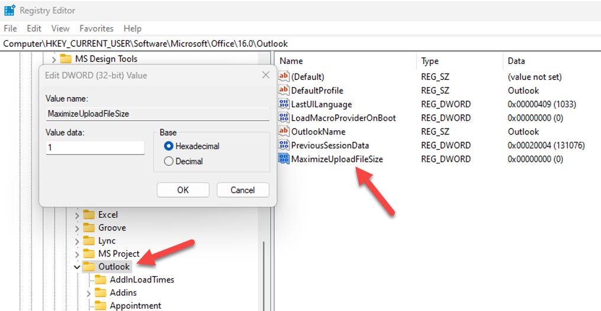Click the MaximizeUploadFileSize DWORD icon
Screen dimensions: 601x311
pos(284,159)
